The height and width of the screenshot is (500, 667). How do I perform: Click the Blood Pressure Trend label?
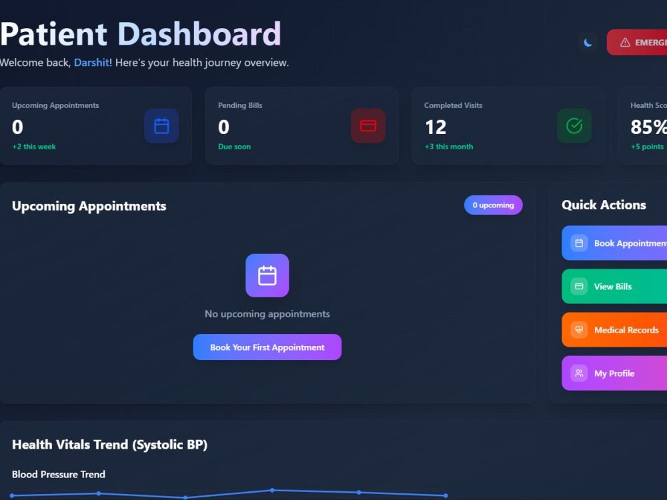point(59,475)
